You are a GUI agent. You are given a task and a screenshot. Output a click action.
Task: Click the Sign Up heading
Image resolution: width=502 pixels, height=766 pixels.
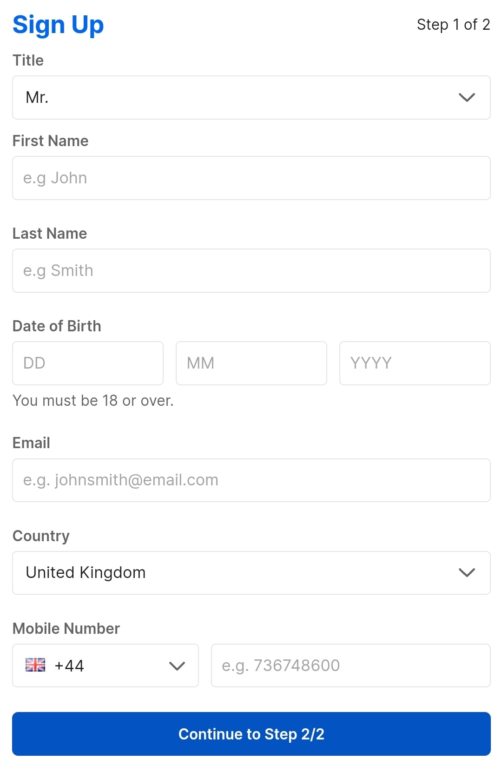[58, 24]
